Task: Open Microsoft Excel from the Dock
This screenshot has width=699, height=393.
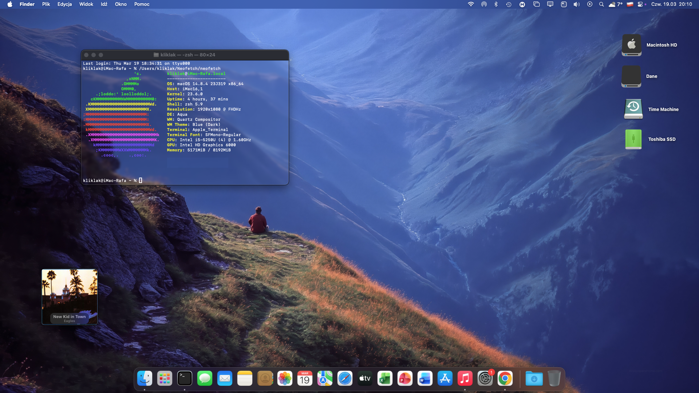Action: [x=385, y=379]
